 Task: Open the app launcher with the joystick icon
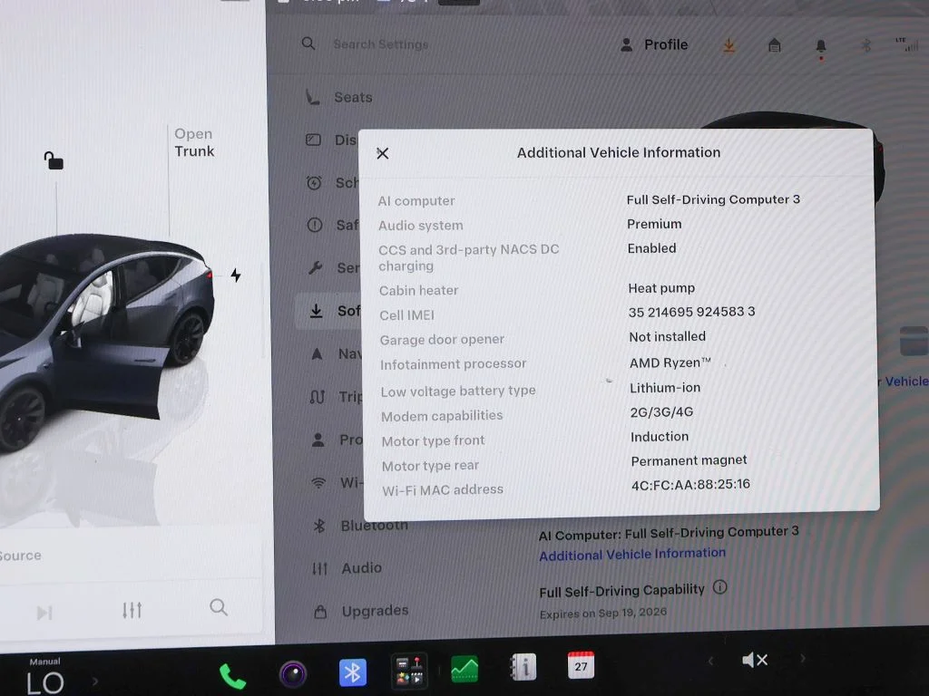(409, 671)
